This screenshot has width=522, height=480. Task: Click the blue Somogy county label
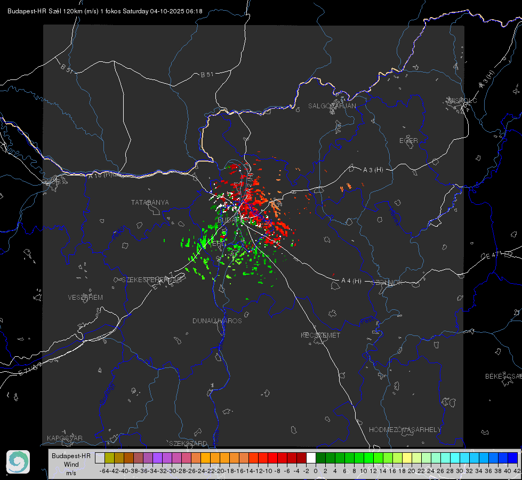(x=107, y=394)
